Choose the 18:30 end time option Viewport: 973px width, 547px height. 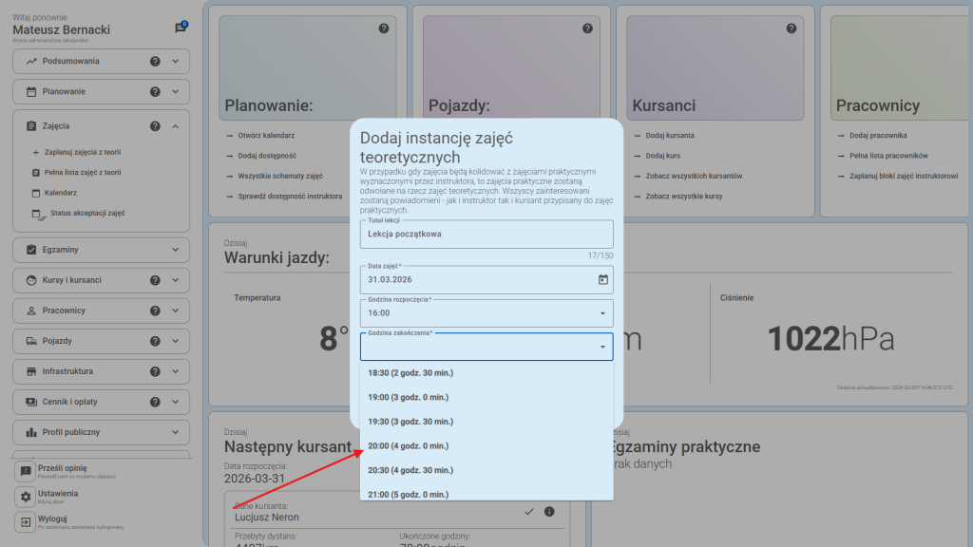point(409,373)
